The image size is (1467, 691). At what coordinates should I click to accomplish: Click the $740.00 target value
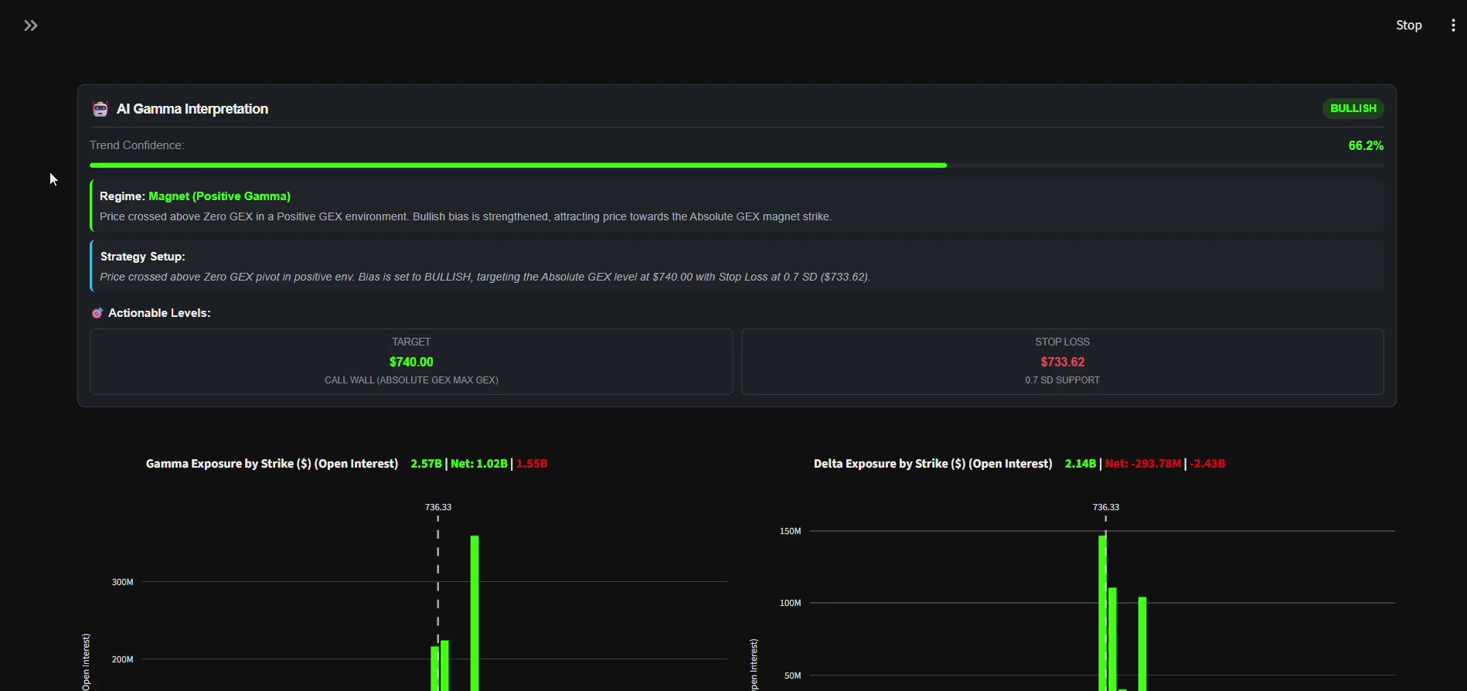[411, 362]
